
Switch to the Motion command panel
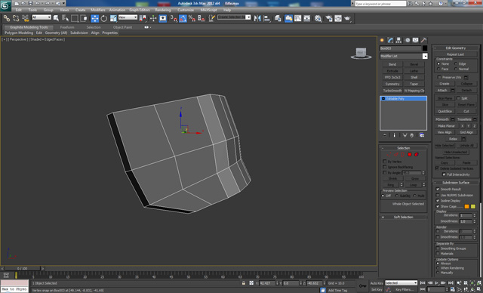point(408,40)
